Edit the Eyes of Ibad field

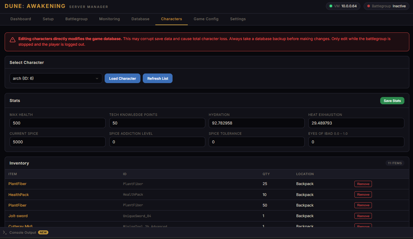point(356,142)
